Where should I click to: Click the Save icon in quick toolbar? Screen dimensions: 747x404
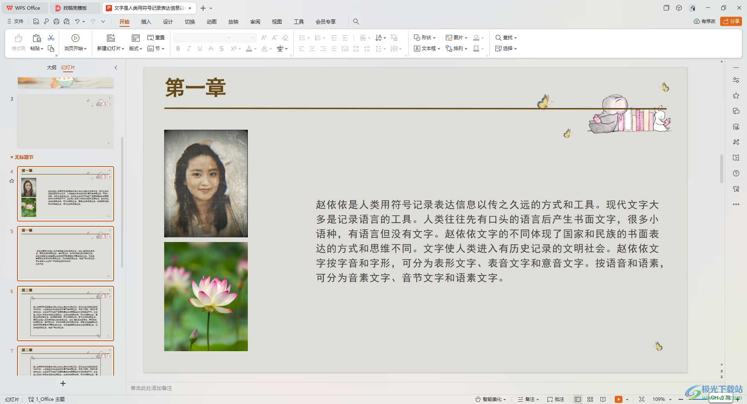coord(36,21)
